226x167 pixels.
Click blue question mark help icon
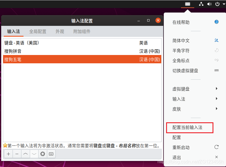[x=217, y=22]
